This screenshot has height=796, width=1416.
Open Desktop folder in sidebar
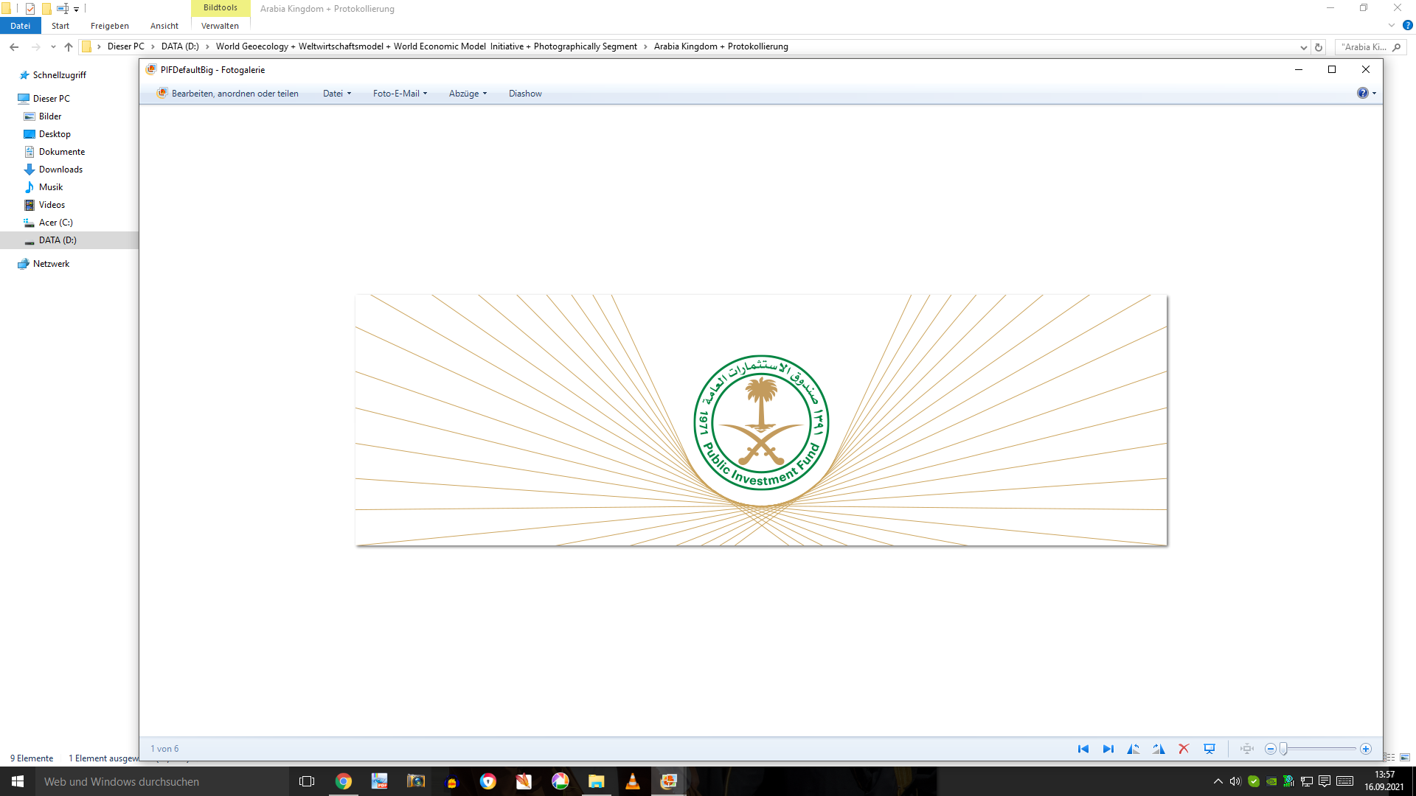55,134
